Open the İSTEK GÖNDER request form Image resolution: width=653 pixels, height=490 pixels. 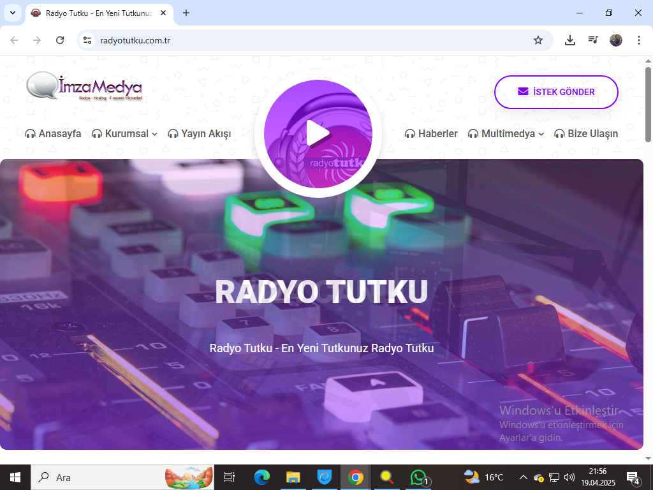coord(556,92)
